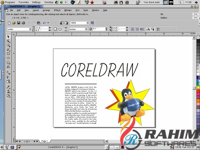Click the Export icon
Image resolution: width=200 pixels, height=150 pixels.
[x=66, y=23]
